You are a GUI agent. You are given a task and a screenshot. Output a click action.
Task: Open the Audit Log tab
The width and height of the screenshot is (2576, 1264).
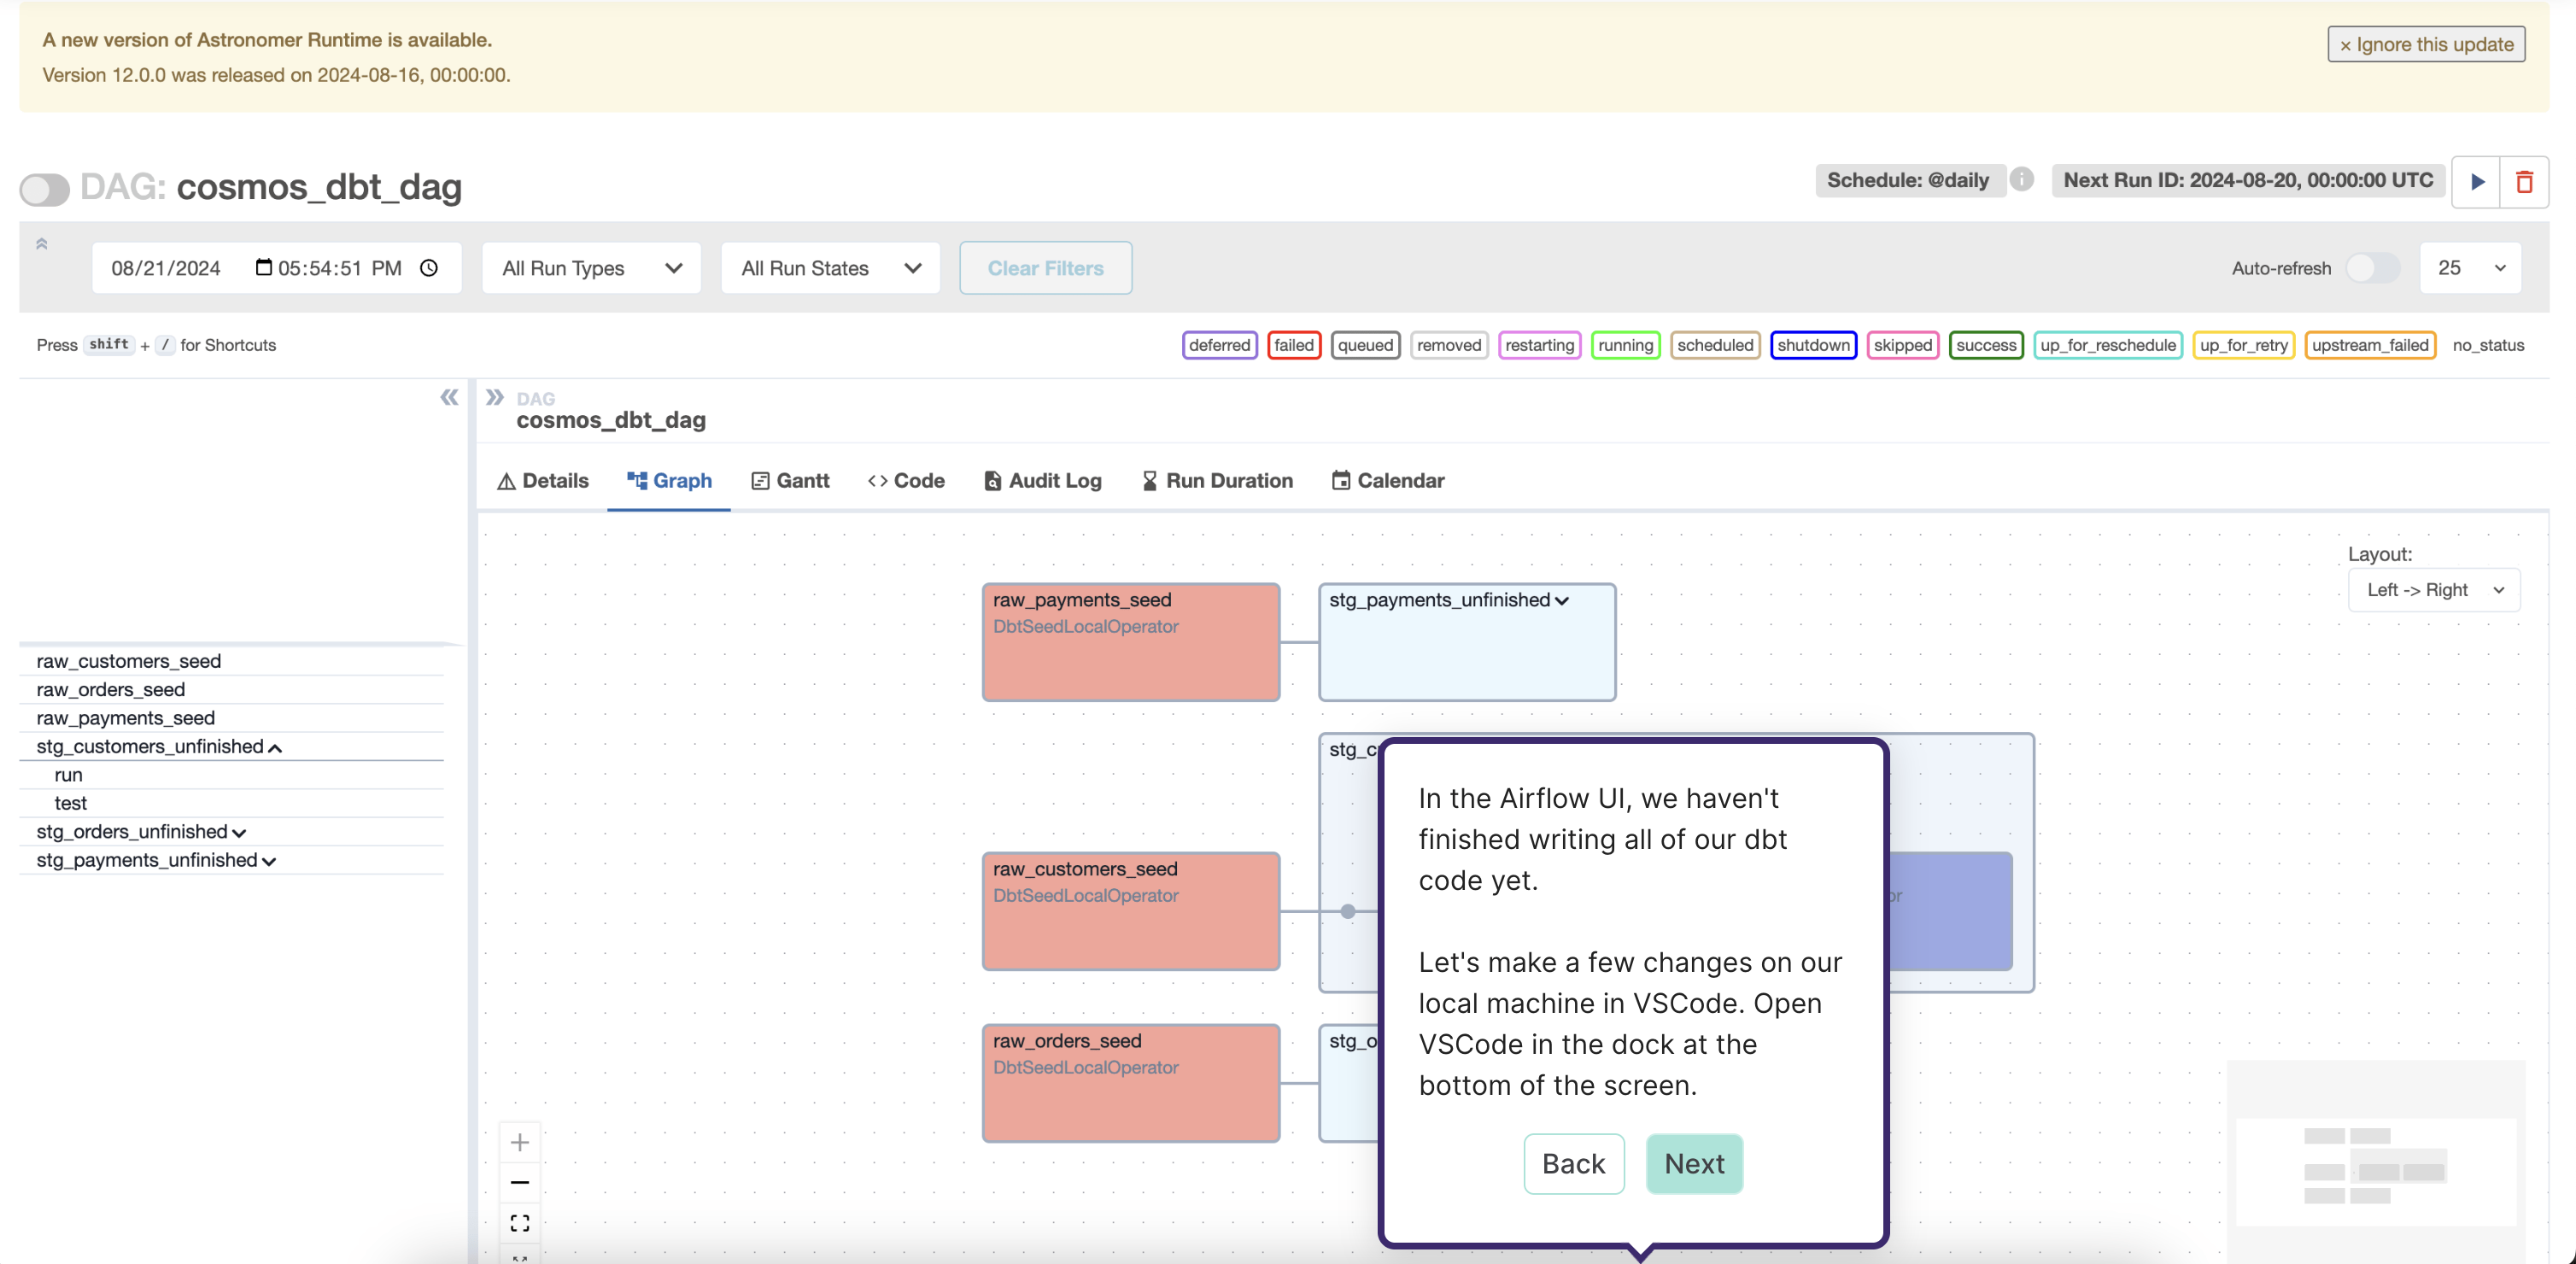[x=1042, y=481]
